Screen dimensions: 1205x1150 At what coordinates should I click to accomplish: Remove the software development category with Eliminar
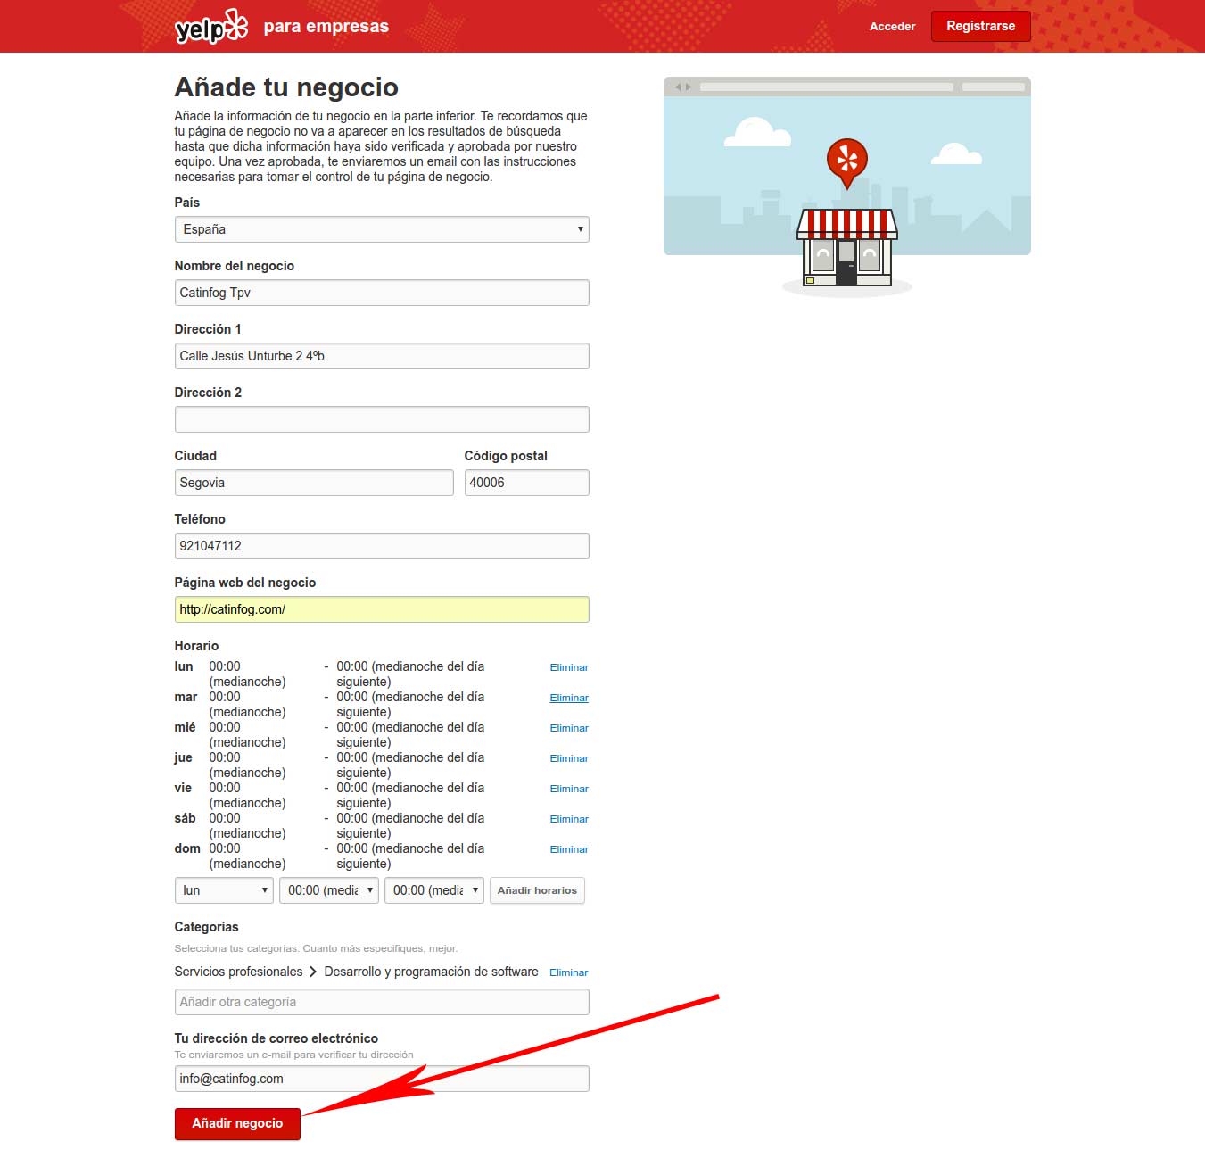(569, 972)
